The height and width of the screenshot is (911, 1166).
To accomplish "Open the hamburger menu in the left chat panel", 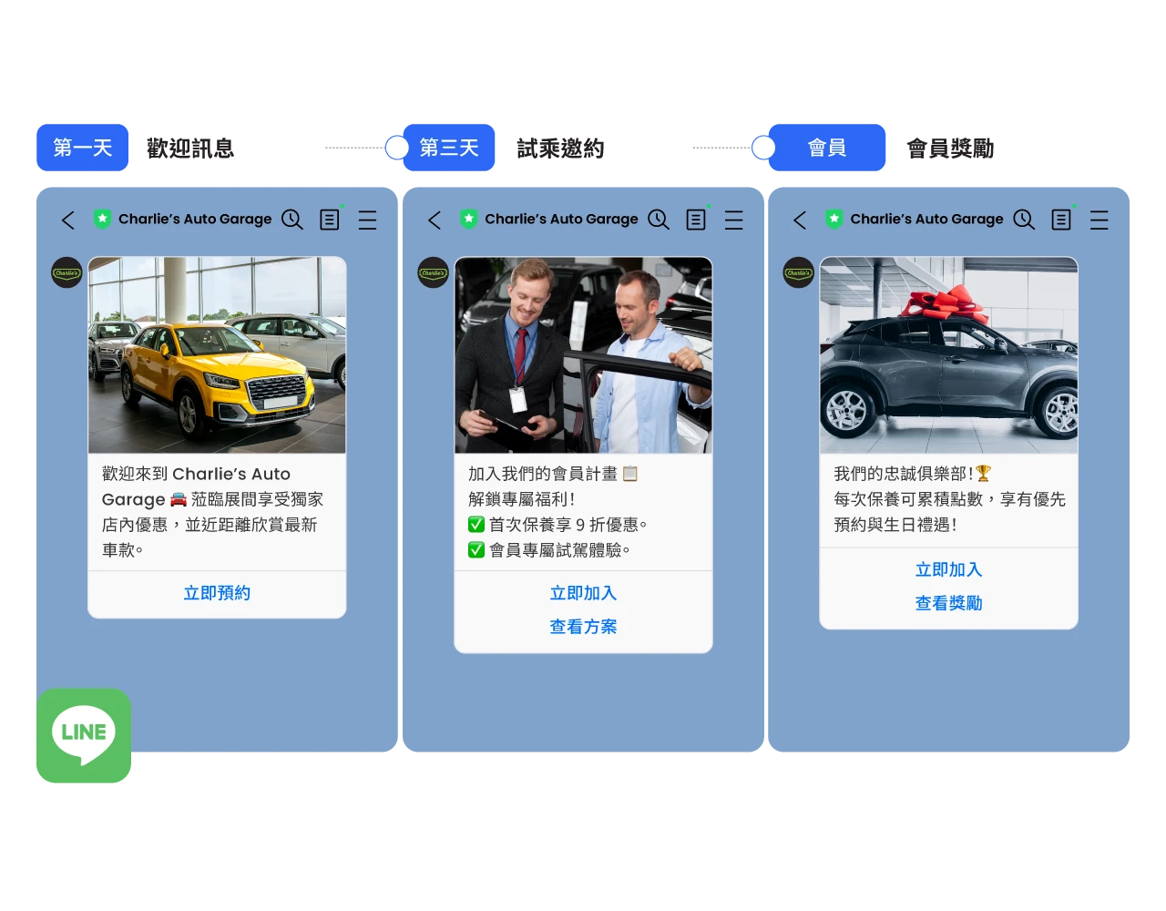I will click(367, 220).
